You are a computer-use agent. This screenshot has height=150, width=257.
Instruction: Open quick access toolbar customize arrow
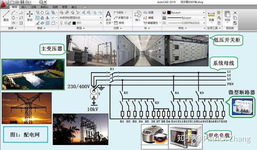45,2
